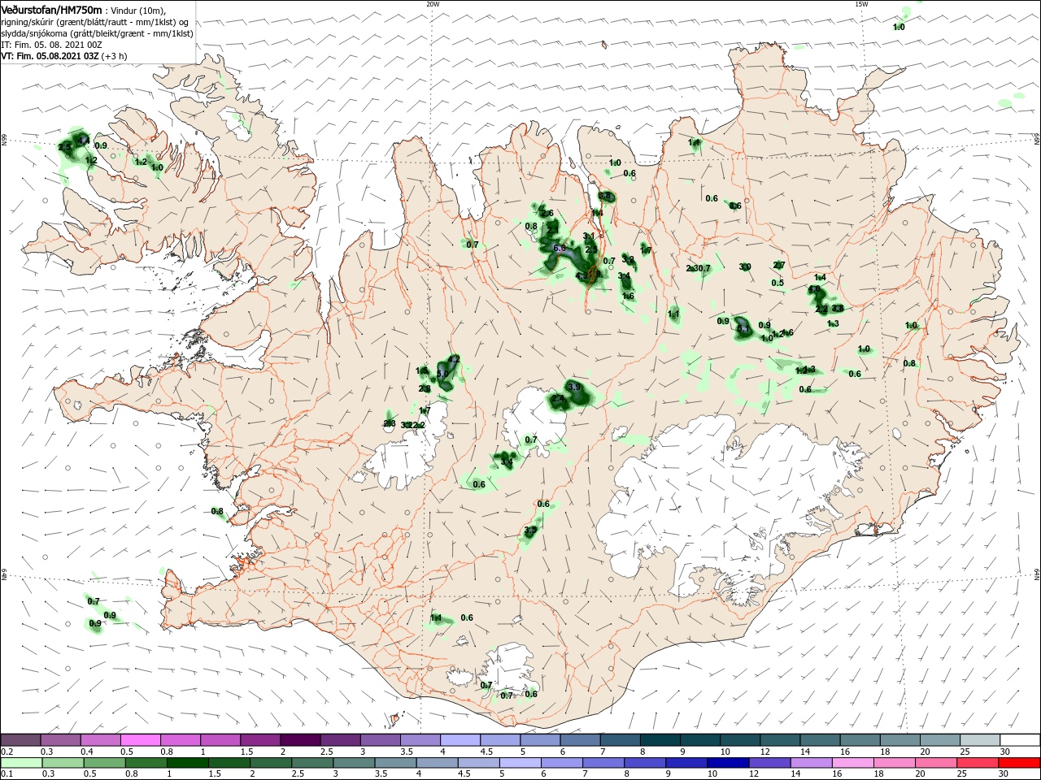
Task: Click the 0.9 value in the Westfjords
Action: click(102, 146)
